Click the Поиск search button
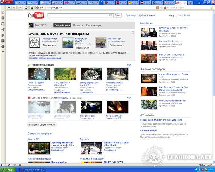This screenshot has height=172, width=215. tap(117, 15)
